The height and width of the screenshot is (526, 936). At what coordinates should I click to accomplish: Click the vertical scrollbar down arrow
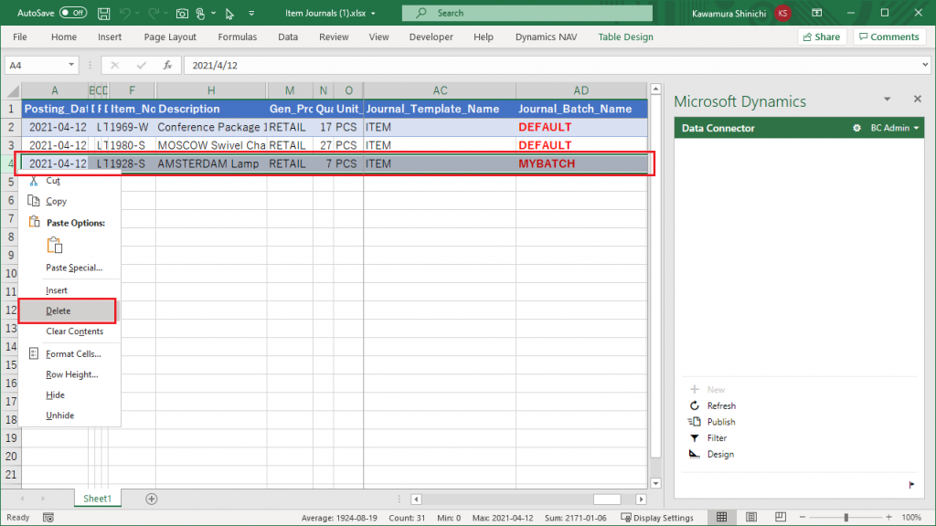coord(655,484)
